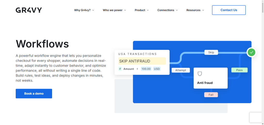Viewport: 264px width, 125px height.
Task: Click the Contact Us button
Action: coord(229,10)
